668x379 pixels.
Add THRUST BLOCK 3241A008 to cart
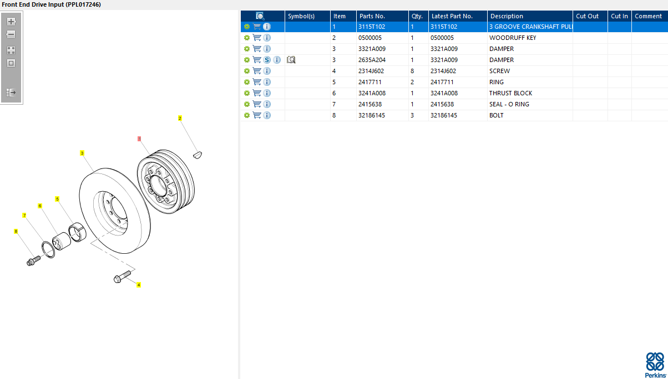click(x=257, y=93)
